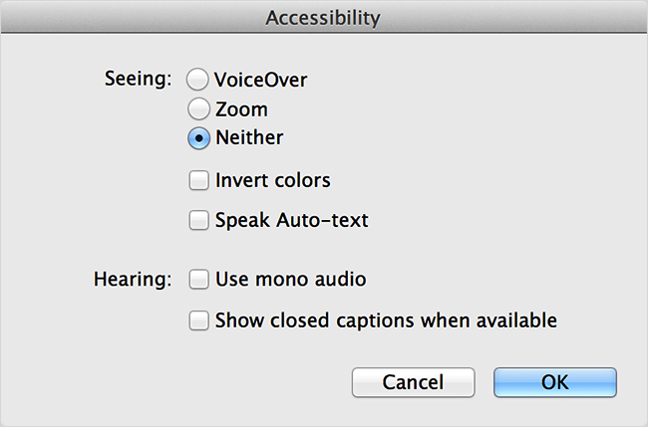Turn on Show closed captions checkbox
This screenshot has width=648, height=427.
tap(199, 320)
